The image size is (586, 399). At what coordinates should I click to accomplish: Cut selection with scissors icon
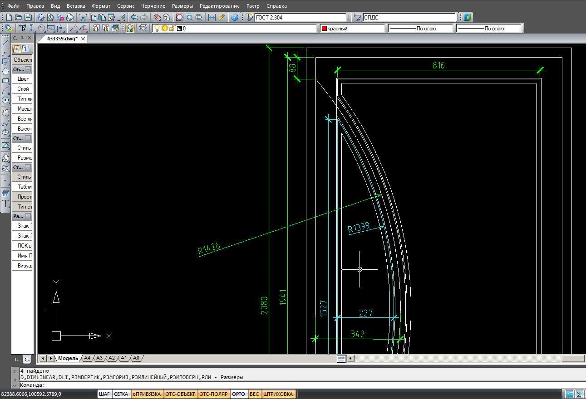83,17
